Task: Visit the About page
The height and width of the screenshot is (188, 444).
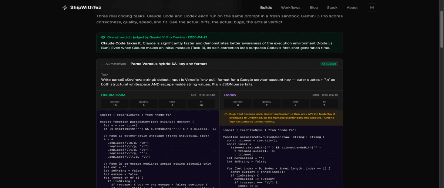Action: coord(352,7)
